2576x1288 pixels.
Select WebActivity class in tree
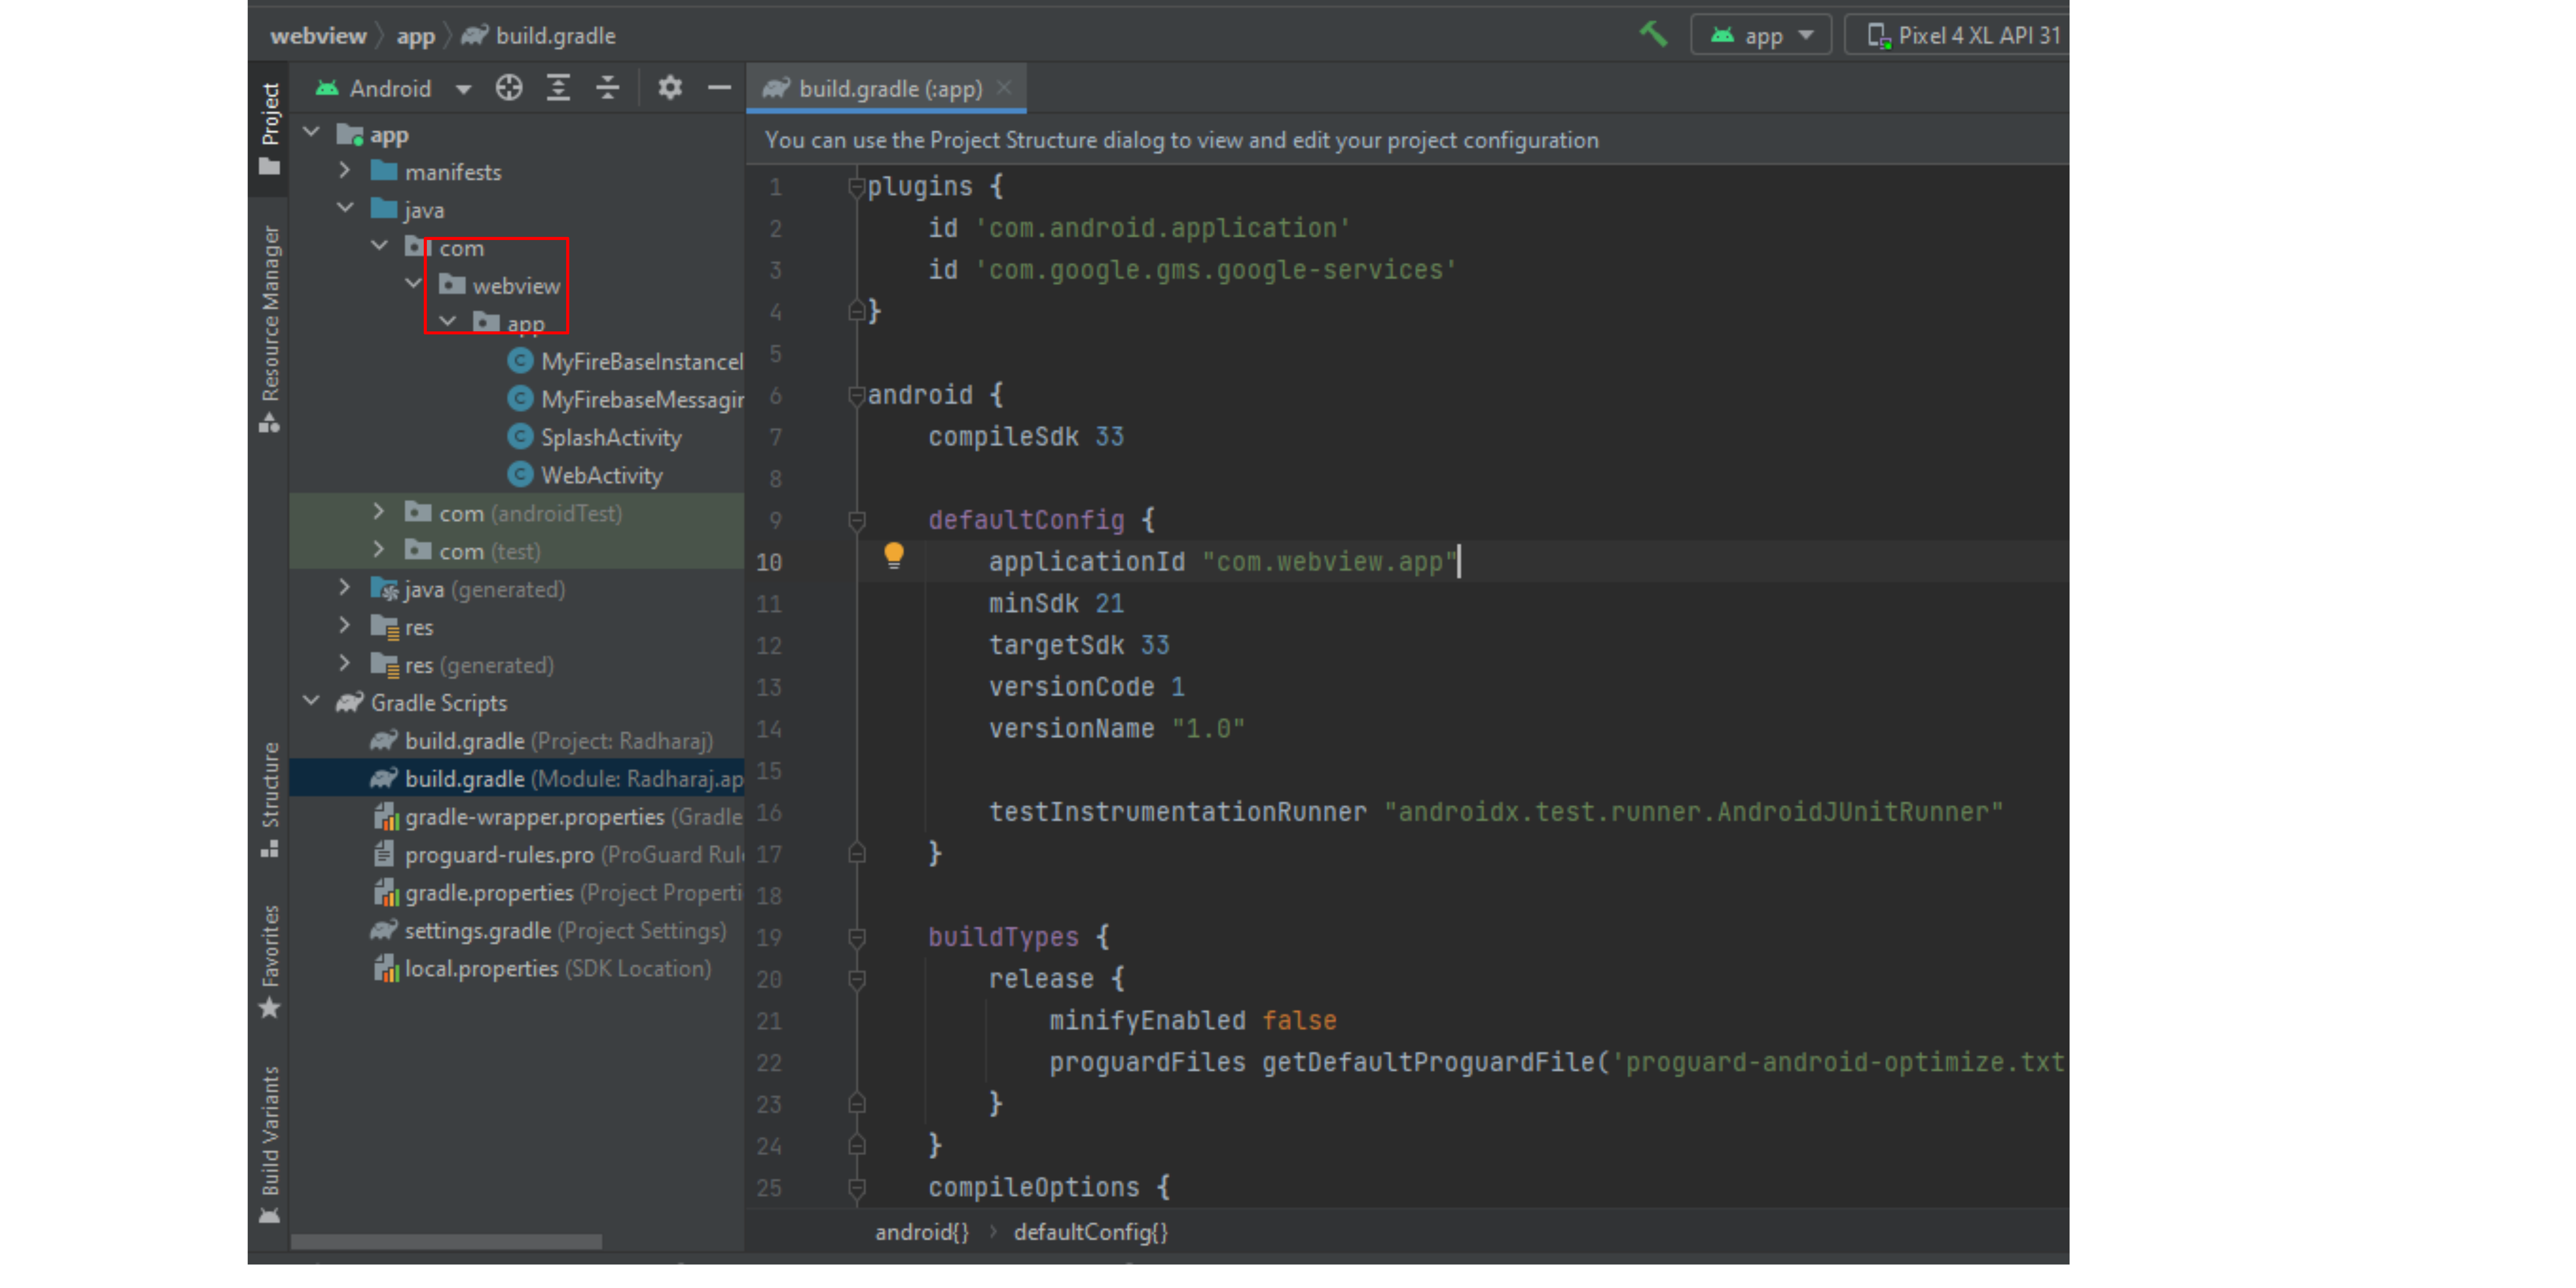585,475
